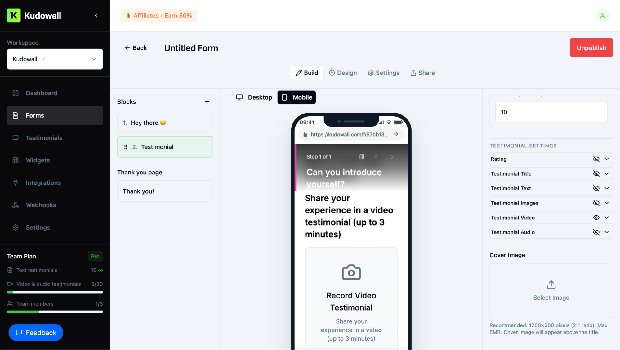Click the input field containing 10
The image size is (620, 350).
(551, 112)
